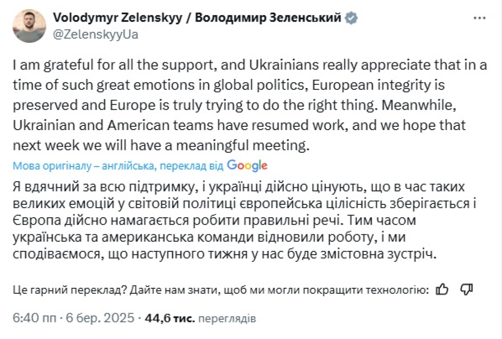
Task: Click the profile avatar photo
Action: (x=29, y=25)
